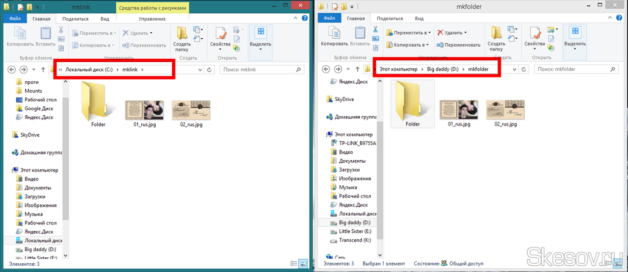Create new folder in mklink window ribbon
This screenshot has height=272, width=628.
point(182,39)
